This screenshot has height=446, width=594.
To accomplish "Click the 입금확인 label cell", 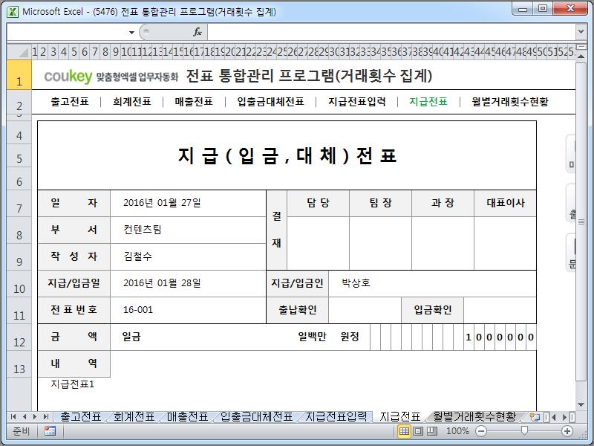I will pos(433,310).
